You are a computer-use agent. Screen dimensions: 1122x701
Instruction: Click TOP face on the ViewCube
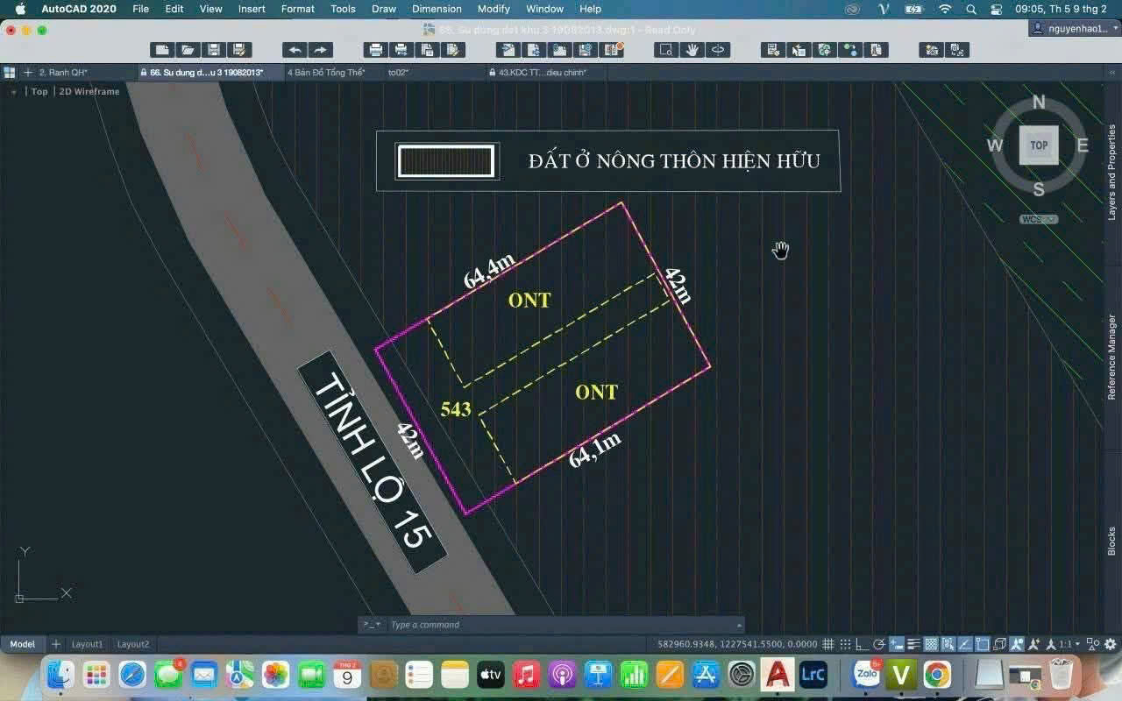pos(1039,145)
